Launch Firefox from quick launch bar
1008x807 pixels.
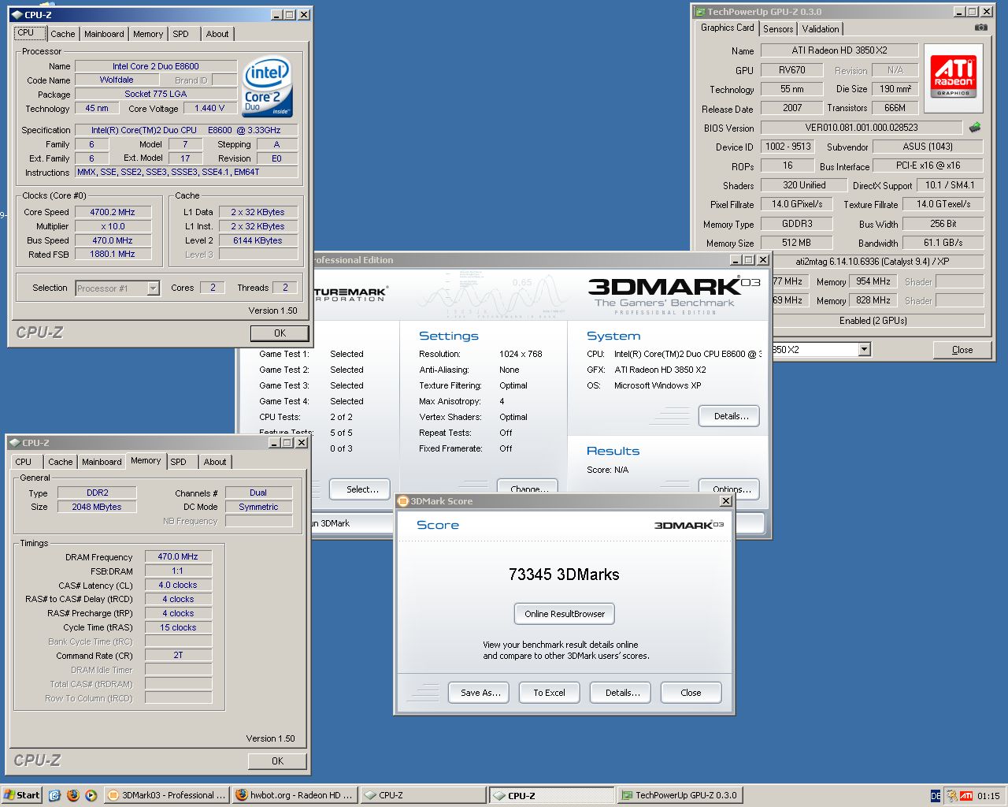pos(73,795)
